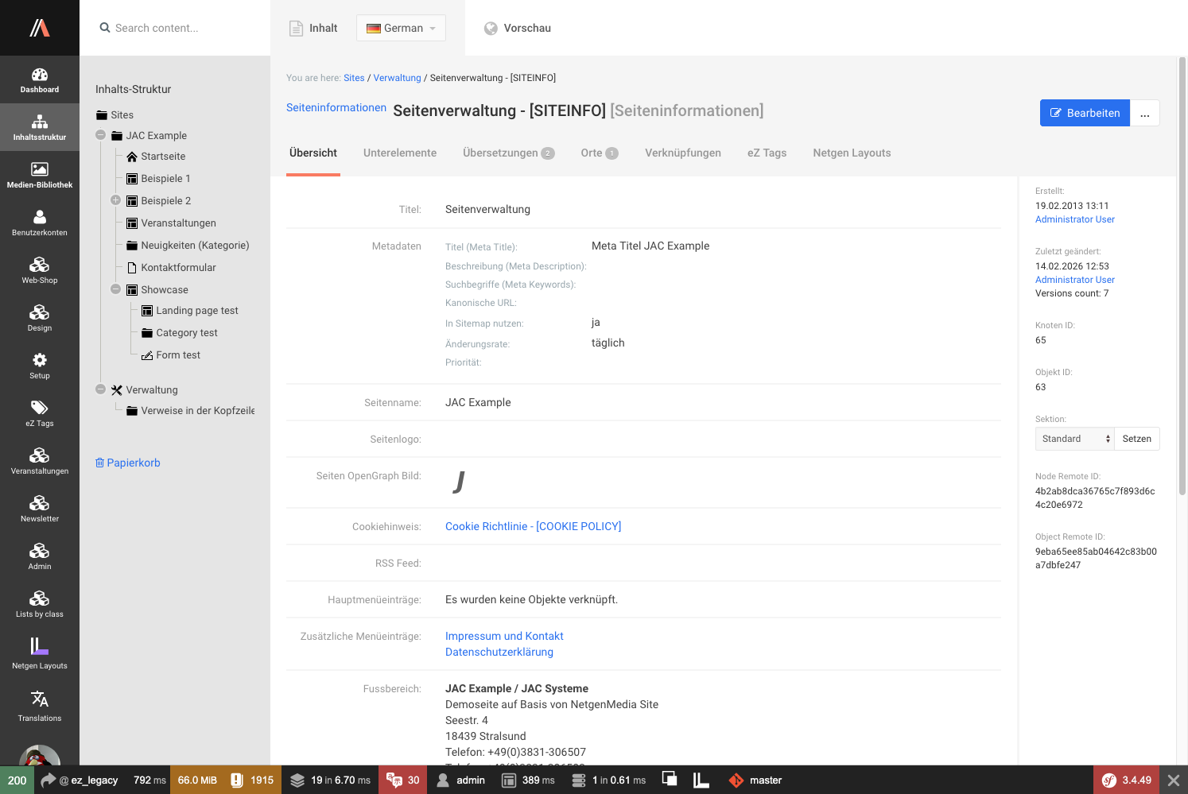Image resolution: width=1188 pixels, height=794 pixels.
Task: Open the Setup gear icon
Action: point(40,366)
